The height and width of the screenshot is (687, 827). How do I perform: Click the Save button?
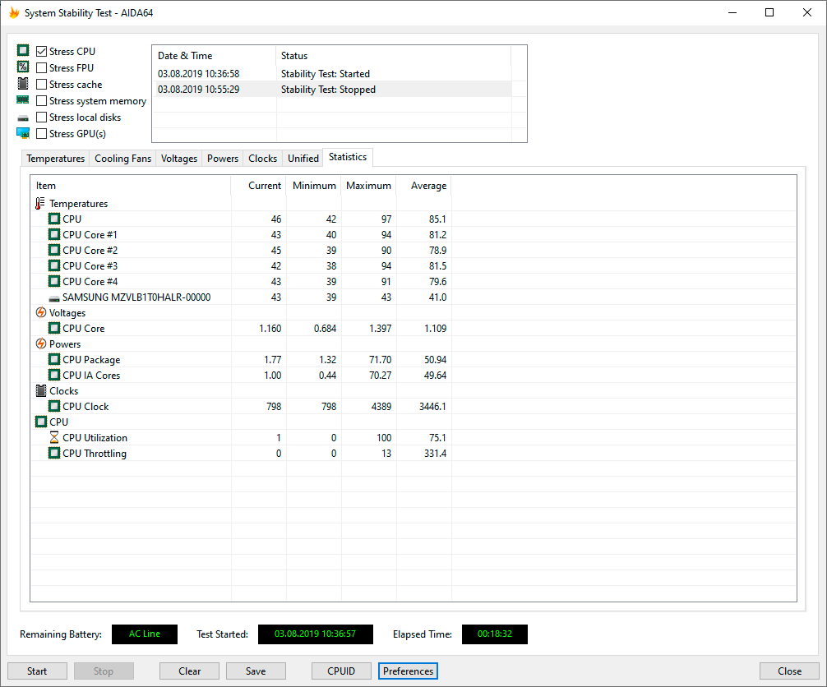(256, 671)
